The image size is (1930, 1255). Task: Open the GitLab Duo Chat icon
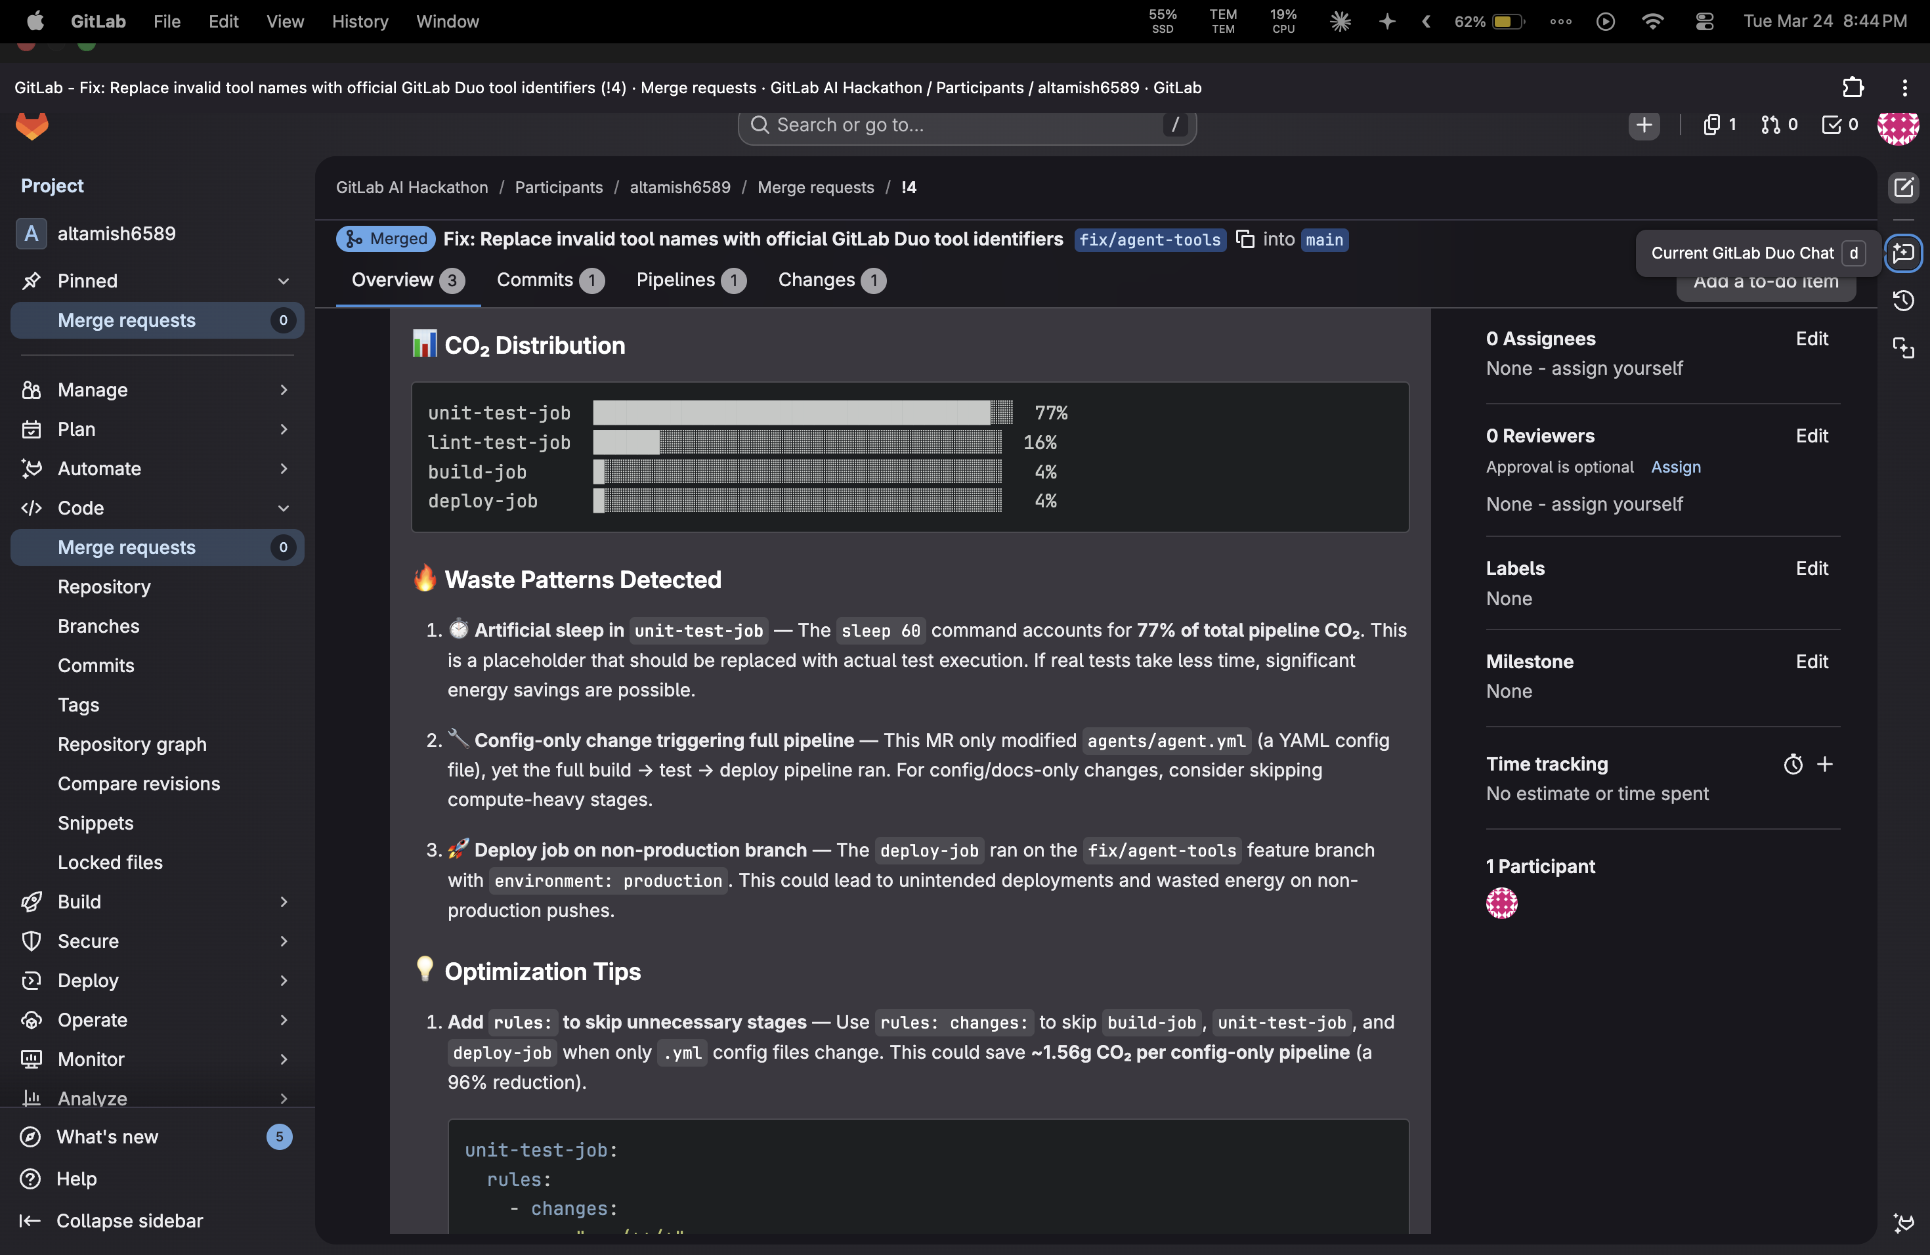[1902, 253]
